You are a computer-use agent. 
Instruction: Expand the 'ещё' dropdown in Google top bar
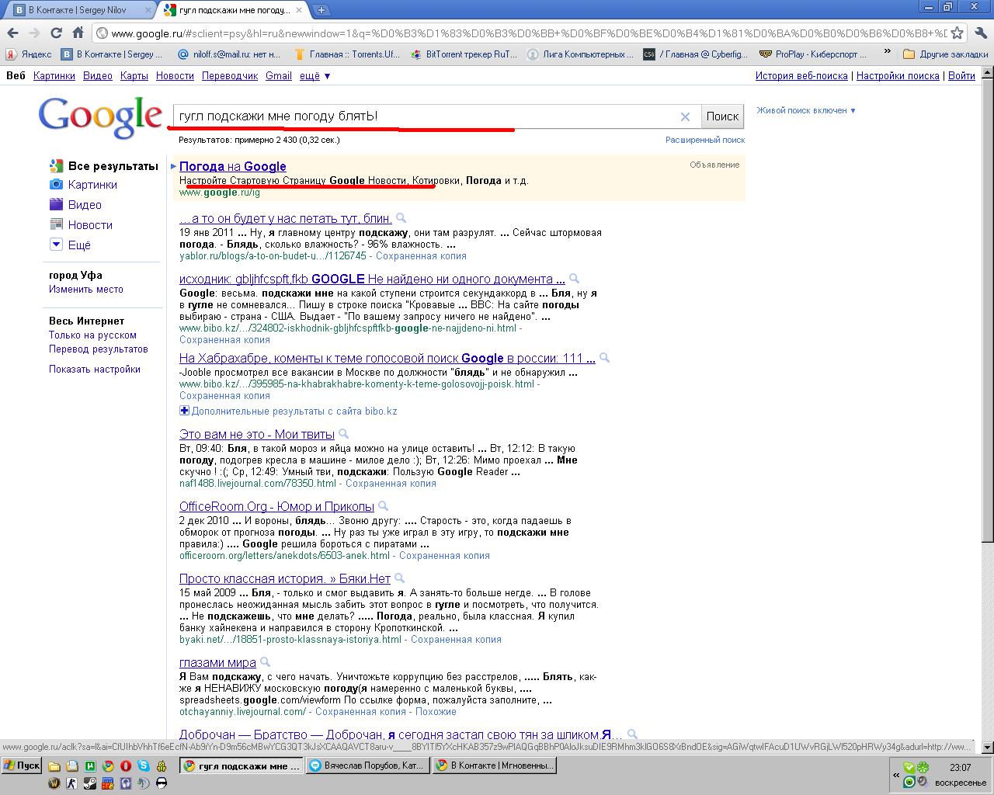click(x=315, y=76)
